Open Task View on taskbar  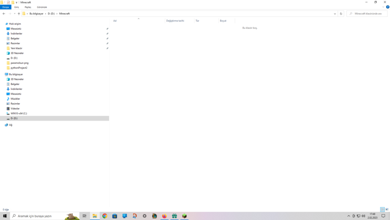click(84, 216)
